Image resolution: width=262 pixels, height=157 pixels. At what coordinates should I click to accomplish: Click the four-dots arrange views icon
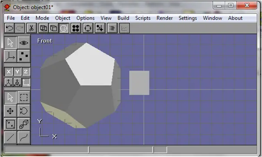pyautogui.click(x=76, y=28)
